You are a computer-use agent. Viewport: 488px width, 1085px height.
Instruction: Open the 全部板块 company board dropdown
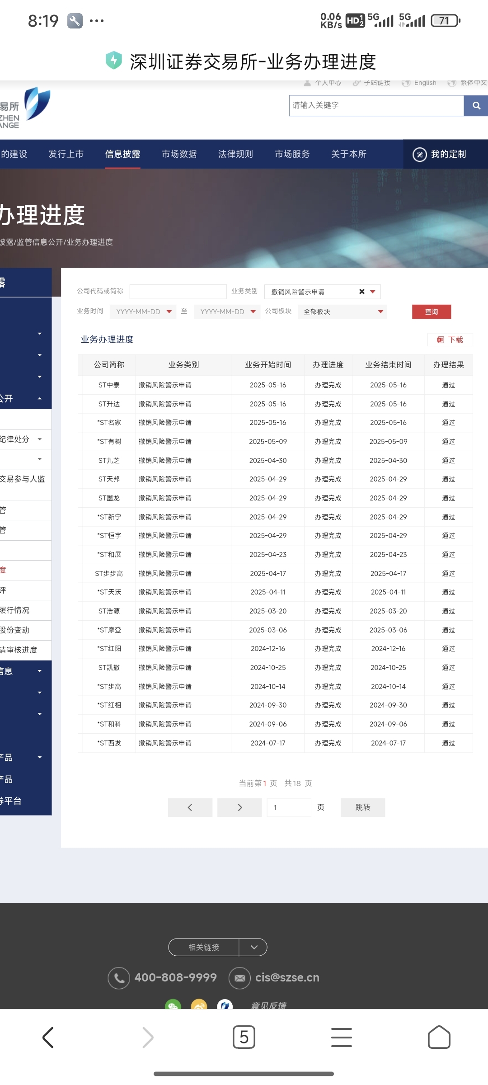pyautogui.click(x=342, y=311)
